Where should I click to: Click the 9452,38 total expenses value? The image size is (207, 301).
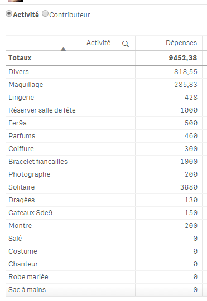(183, 58)
